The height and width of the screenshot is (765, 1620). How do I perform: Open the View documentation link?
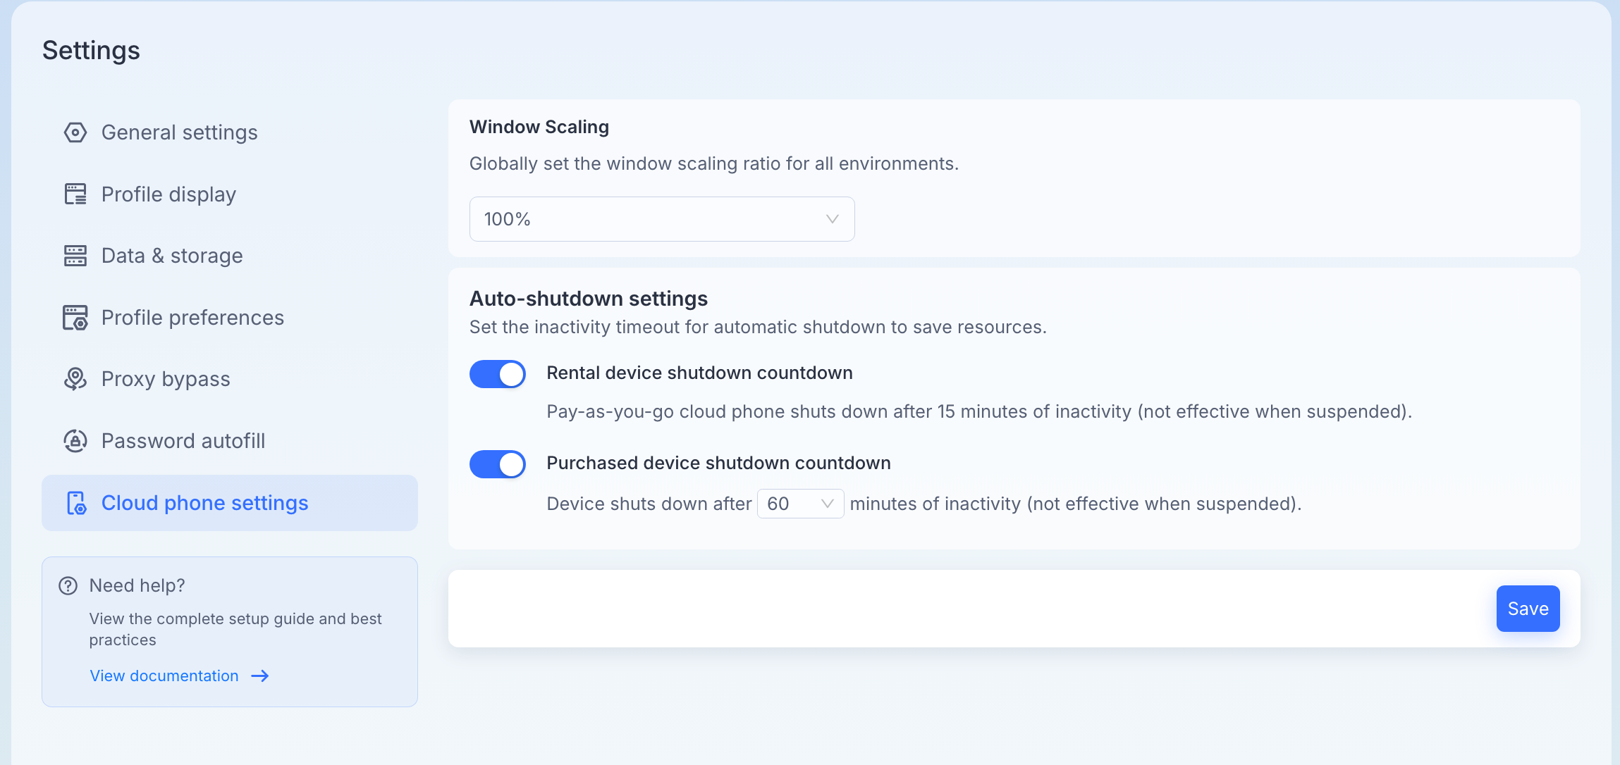164,676
